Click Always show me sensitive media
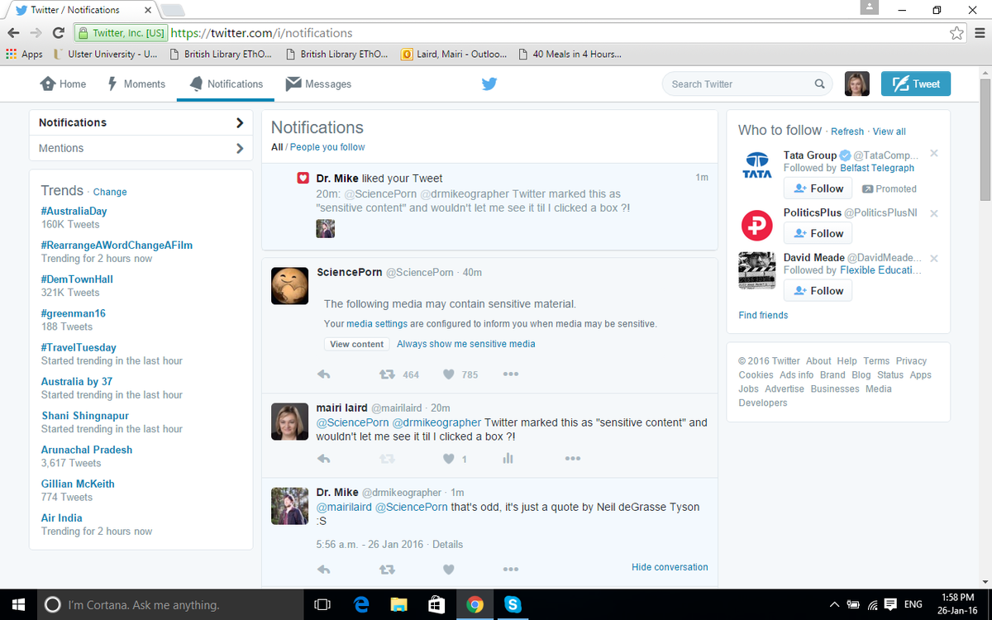Screen dimensions: 992x620 466,344
